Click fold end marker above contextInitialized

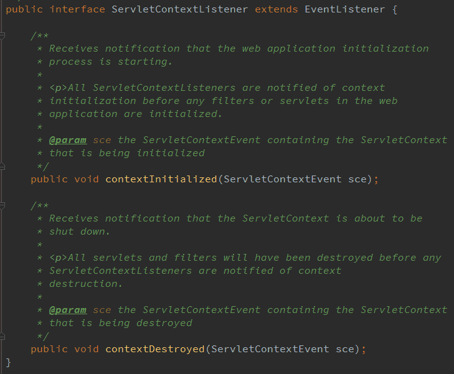(x=3, y=166)
